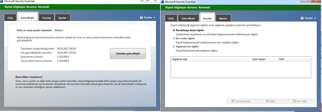Expand Yardım dropdown arrow in left window
The image size is (322, 112).
click(154, 18)
